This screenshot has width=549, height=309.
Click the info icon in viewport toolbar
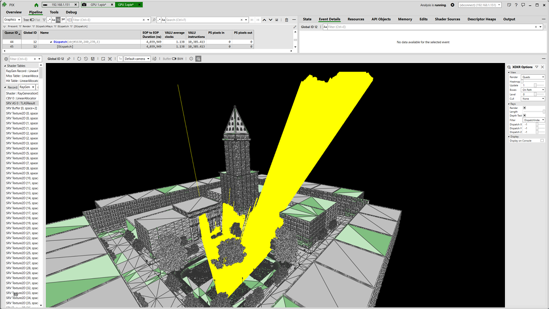pos(191,59)
